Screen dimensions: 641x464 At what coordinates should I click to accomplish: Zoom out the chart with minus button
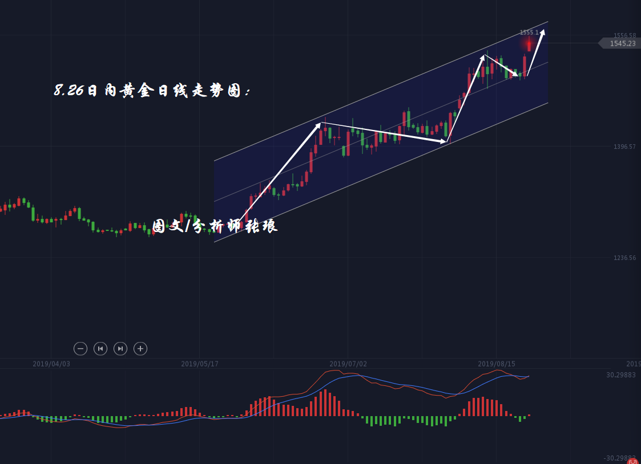pyautogui.click(x=80, y=348)
